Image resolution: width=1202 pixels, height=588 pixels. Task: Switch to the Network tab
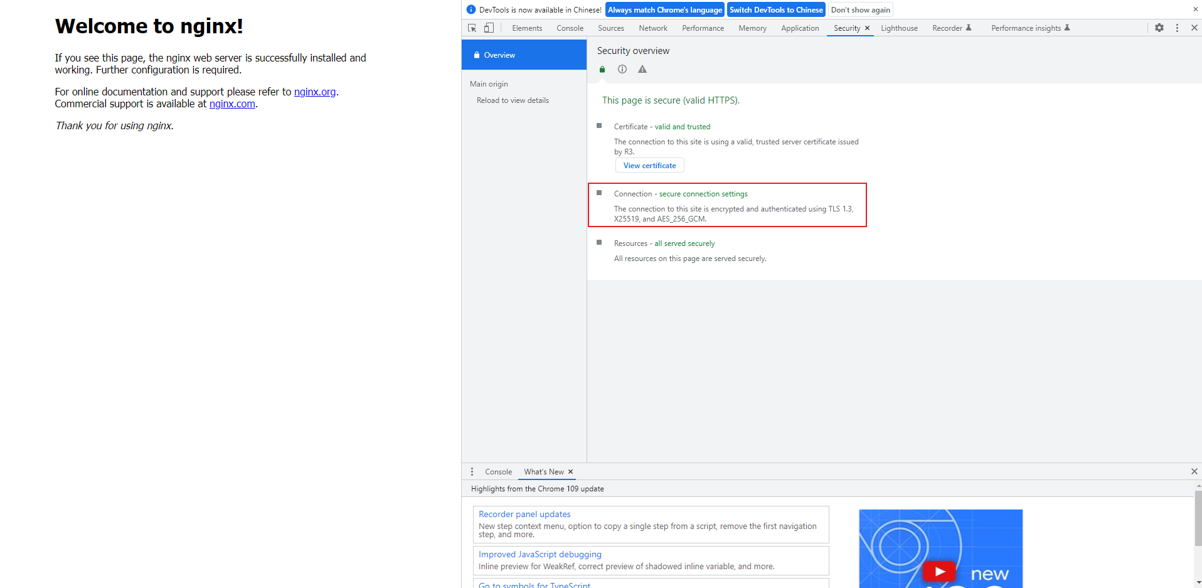(652, 28)
